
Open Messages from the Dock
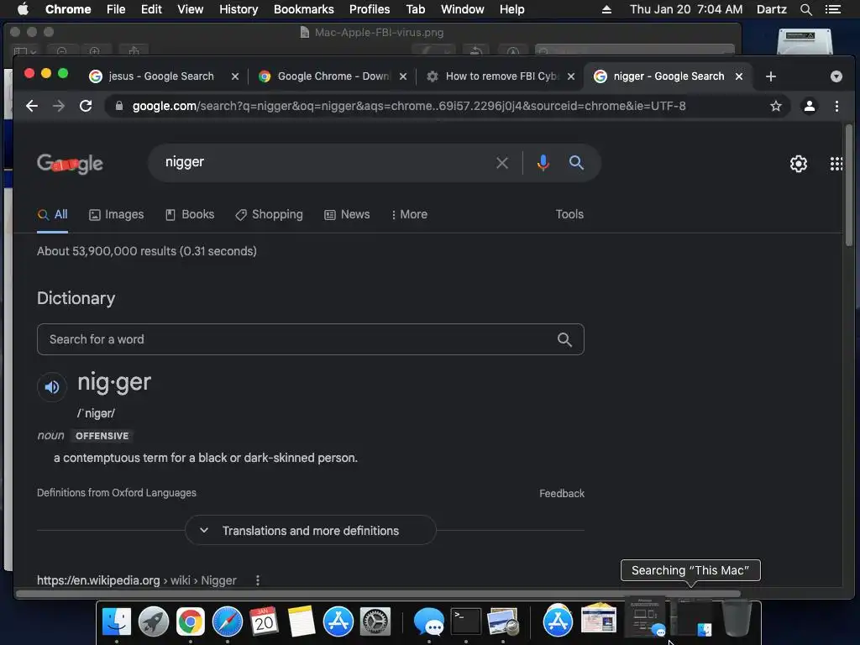(428, 621)
